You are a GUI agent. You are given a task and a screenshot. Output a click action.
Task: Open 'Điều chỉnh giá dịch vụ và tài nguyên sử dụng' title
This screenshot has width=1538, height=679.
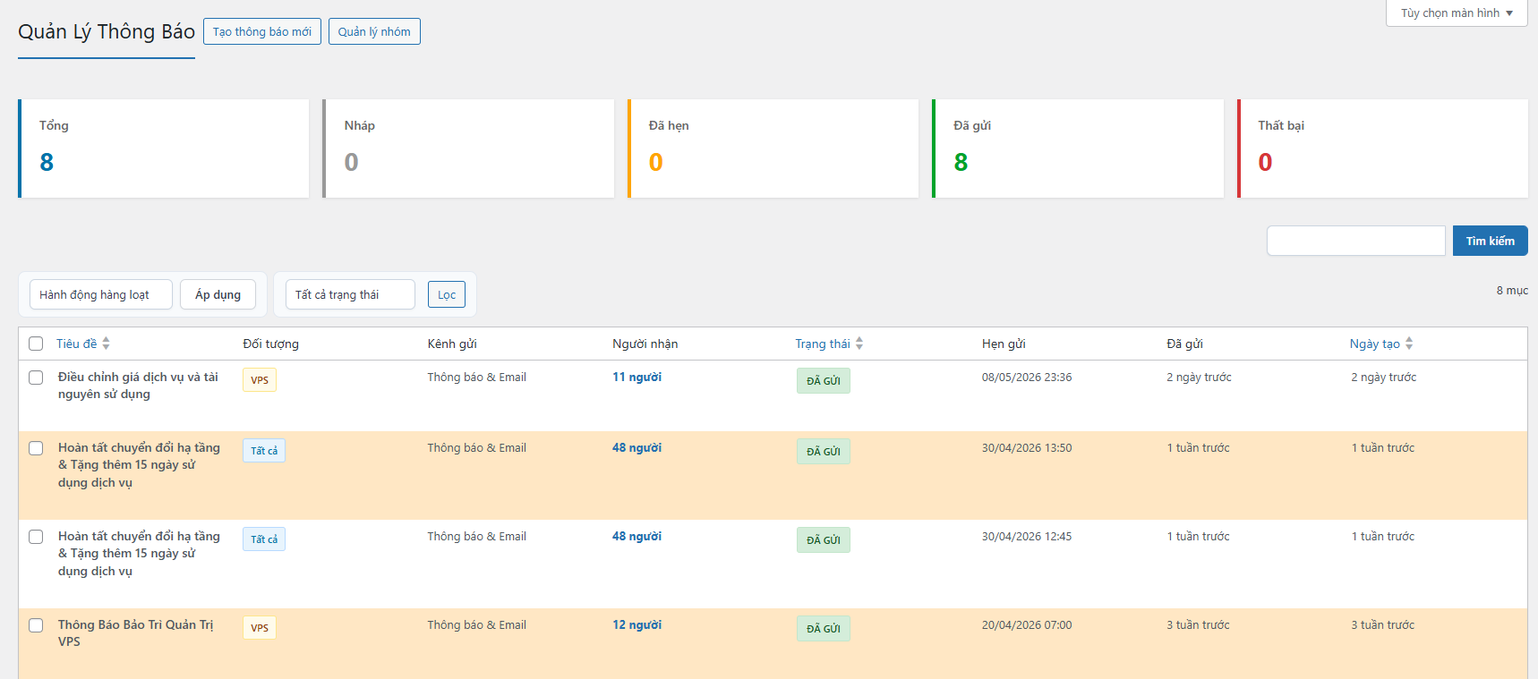[x=138, y=386]
